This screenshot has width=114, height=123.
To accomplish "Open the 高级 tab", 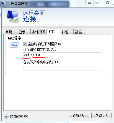I will (80, 32).
